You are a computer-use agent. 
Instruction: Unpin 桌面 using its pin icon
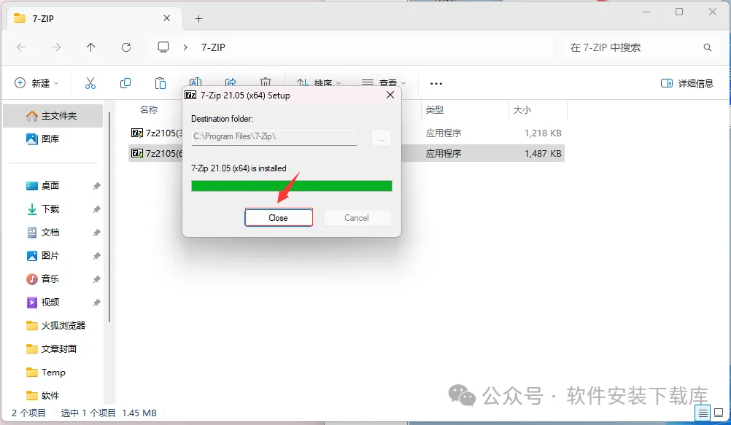click(x=96, y=186)
